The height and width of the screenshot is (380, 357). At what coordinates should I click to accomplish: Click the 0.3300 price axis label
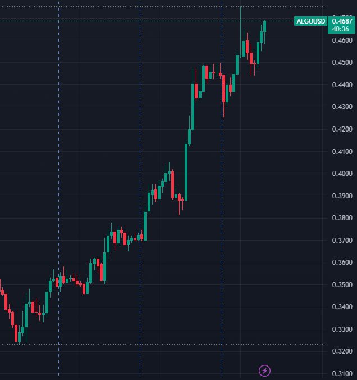point(342,329)
